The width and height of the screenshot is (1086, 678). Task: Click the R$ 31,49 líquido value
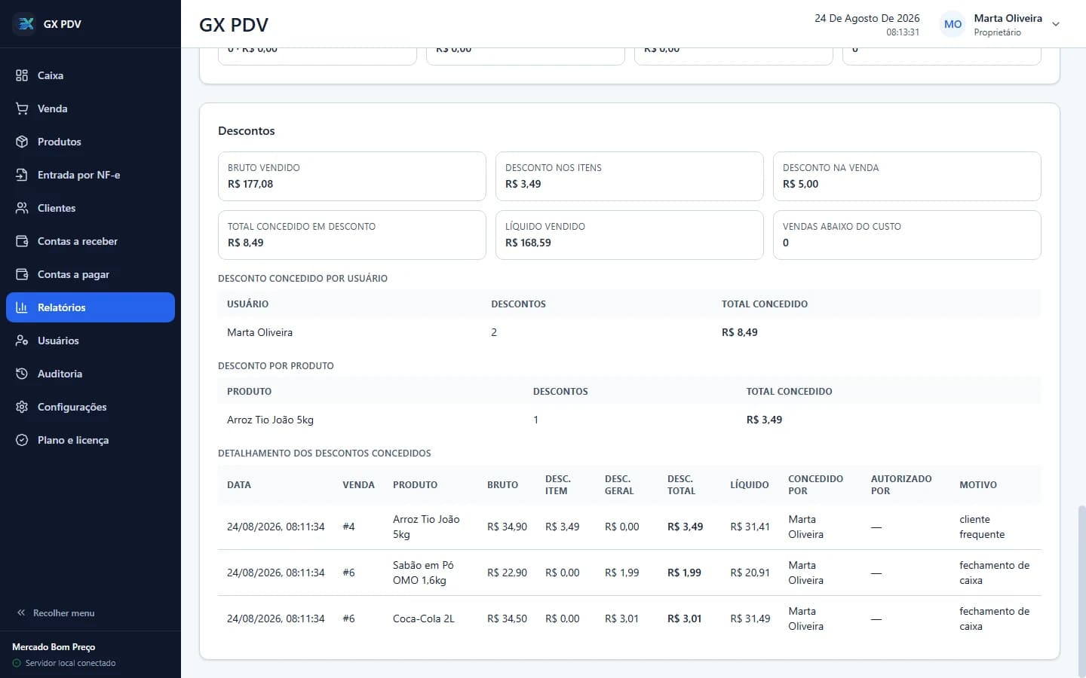click(750, 618)
